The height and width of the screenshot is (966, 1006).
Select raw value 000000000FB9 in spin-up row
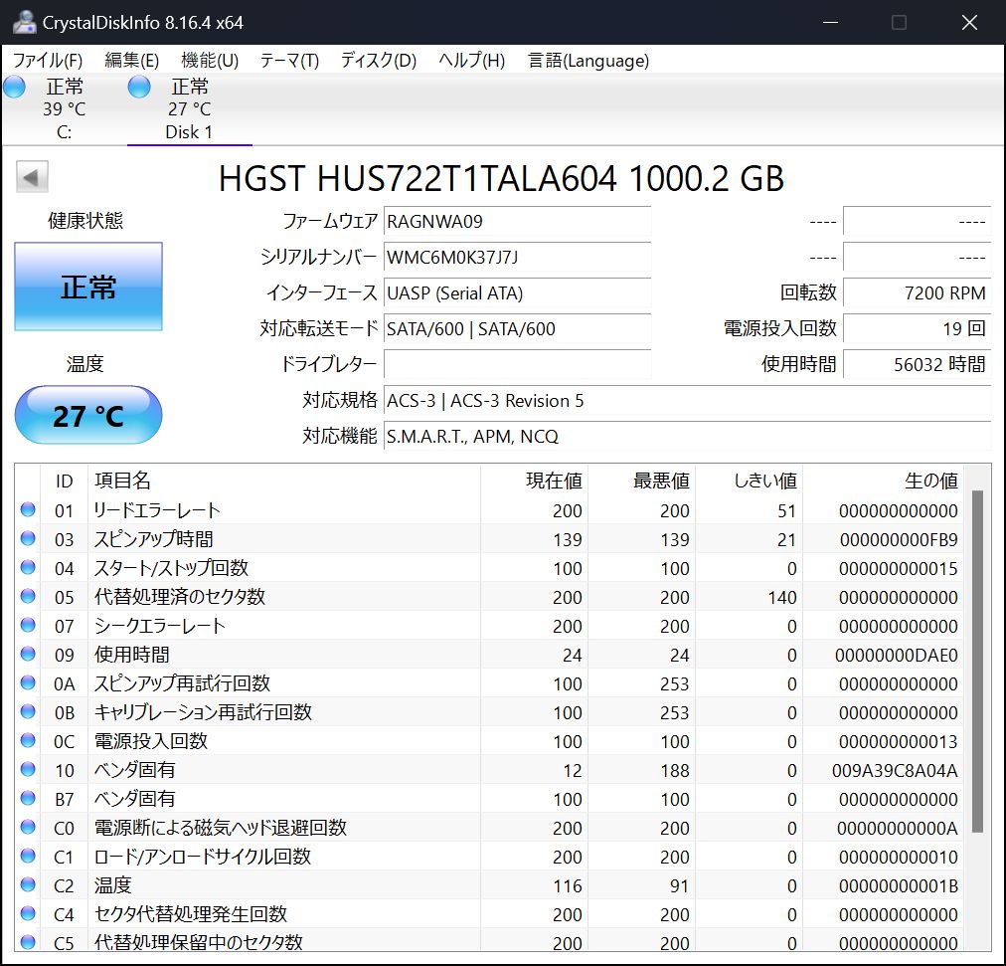pos(899,540)
